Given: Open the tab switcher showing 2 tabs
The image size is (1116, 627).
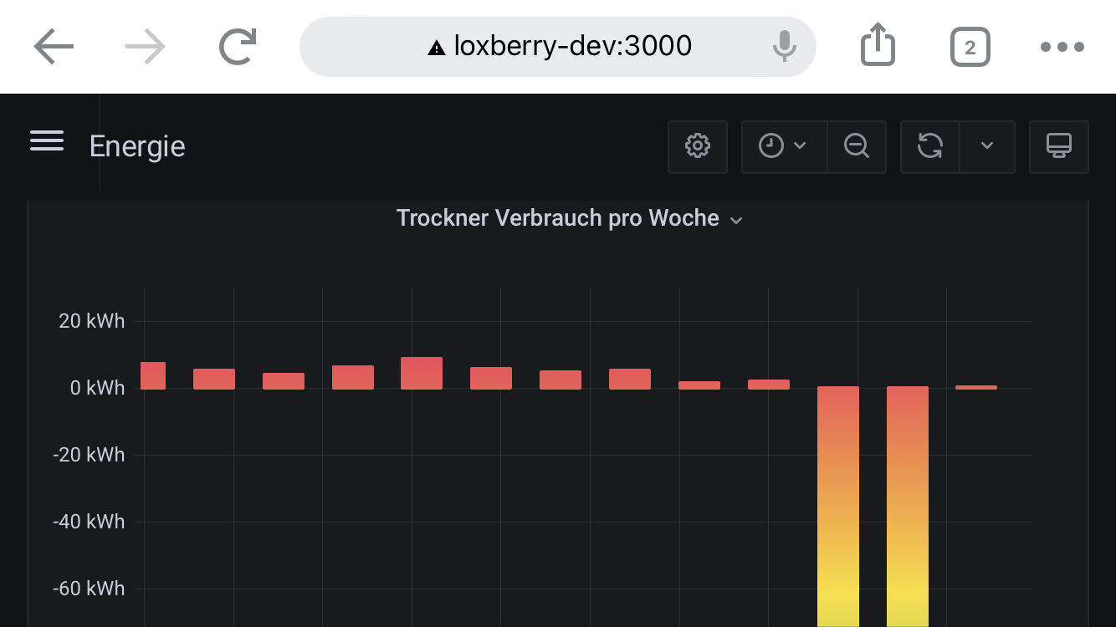Looking at the screenshot, I should tap(970, 48).
